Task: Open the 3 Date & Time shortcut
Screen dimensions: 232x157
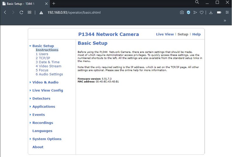Action: click(x=47, y=62)
